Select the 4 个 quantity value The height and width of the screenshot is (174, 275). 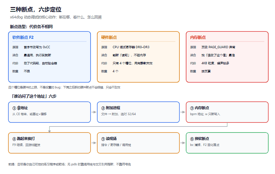click(116, 71)
